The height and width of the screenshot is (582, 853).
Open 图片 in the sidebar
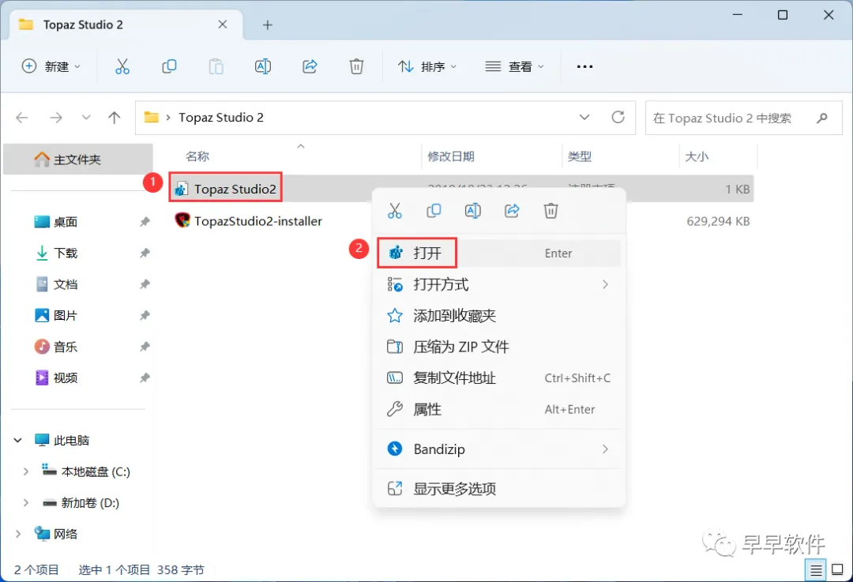(66, 315)
